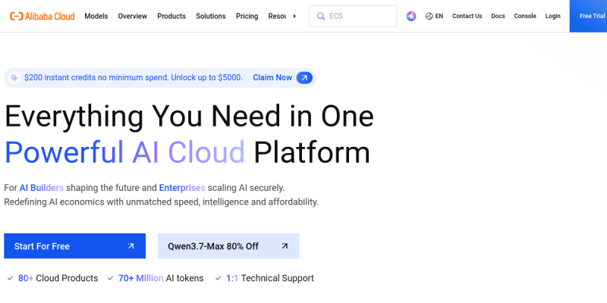This screenshot has width=607, height=303.
Task: Click the Login link
Action: tap(553, 16)
